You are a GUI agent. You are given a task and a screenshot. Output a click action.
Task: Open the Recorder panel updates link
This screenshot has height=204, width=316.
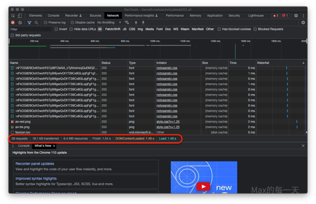pos(35,164)
